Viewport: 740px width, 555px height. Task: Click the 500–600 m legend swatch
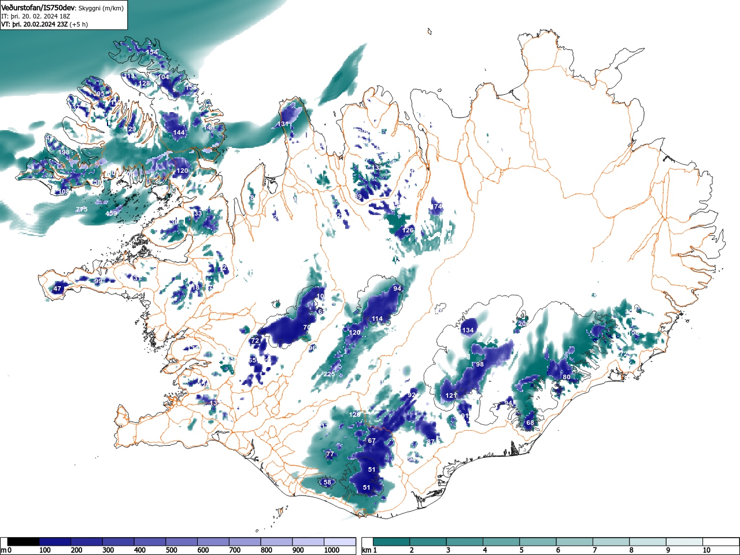pyautogui.click(x=182, y=542)
